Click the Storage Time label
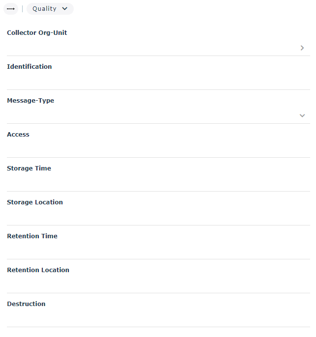Image resolution: width=316 pixels, height=337 pixels. [x=29, y=168]
